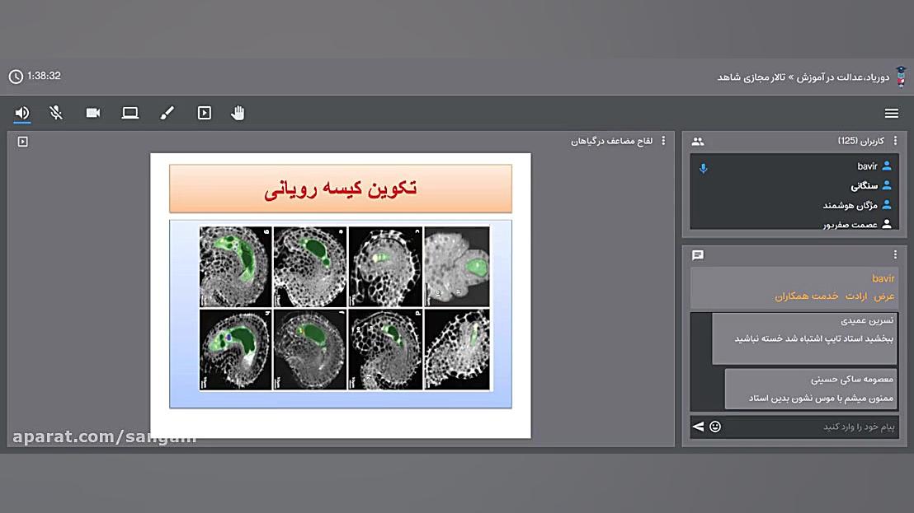The image size is (914, 513).
Task: Click the embryo sac slide image
Action: [x=345, y=308]
